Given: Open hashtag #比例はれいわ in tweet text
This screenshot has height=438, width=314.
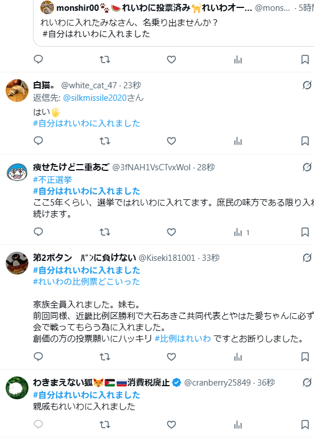Looking at the screenshot, I should [x=183, y=339].
